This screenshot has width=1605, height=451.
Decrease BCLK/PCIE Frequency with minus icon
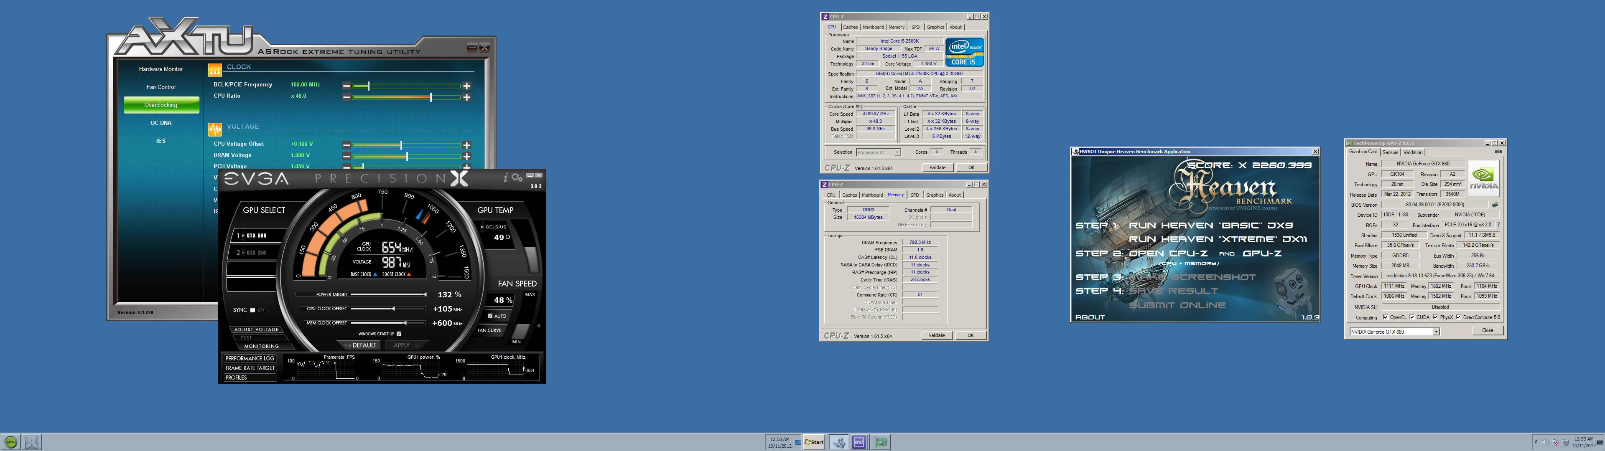(x=346, y=85)
